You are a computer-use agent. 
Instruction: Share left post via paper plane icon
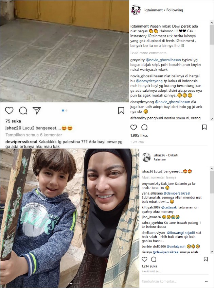click(x=37, y=111)
